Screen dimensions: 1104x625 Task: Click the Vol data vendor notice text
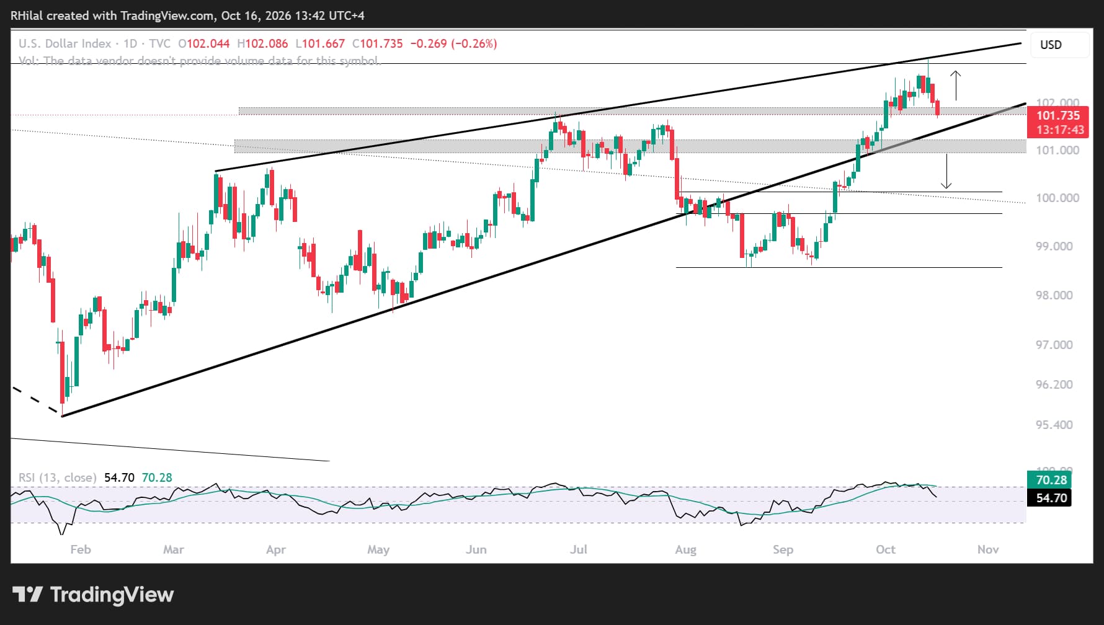(x=198, y=61)
